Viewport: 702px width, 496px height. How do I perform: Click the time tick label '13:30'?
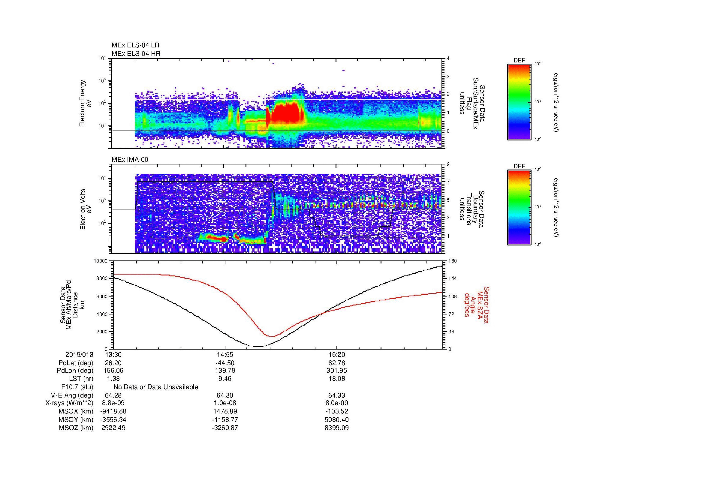pos(113,354)
